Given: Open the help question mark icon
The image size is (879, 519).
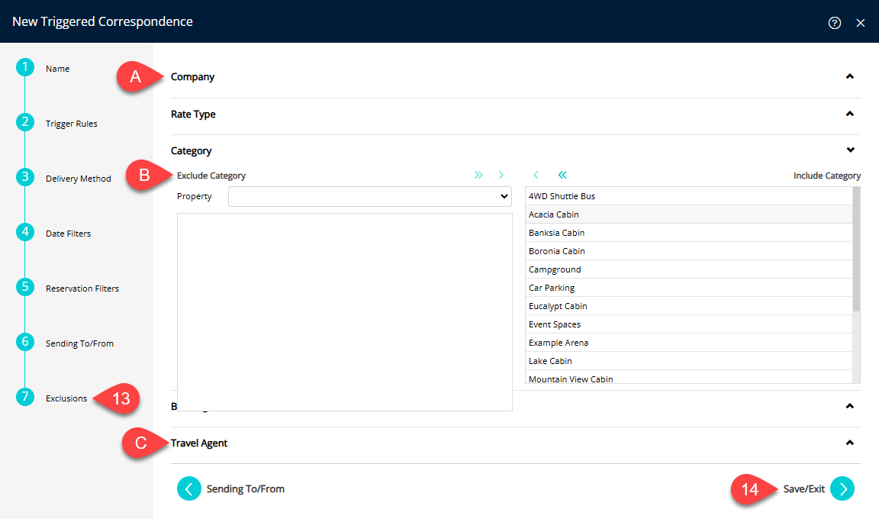Looking at the screenshot, I should pyautogui.click(x=834, y=22).
